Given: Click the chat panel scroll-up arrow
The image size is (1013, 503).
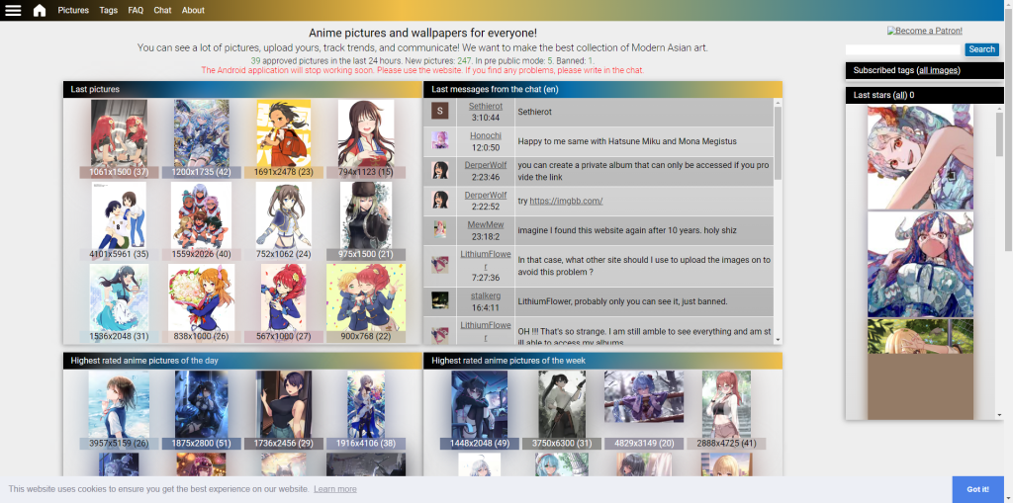Looking at the screenshot, I should tap(778, 102).
